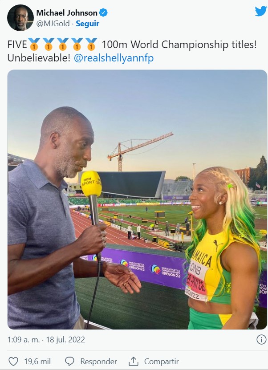Click the word Unbelievable in the tweet

point(39,58)
